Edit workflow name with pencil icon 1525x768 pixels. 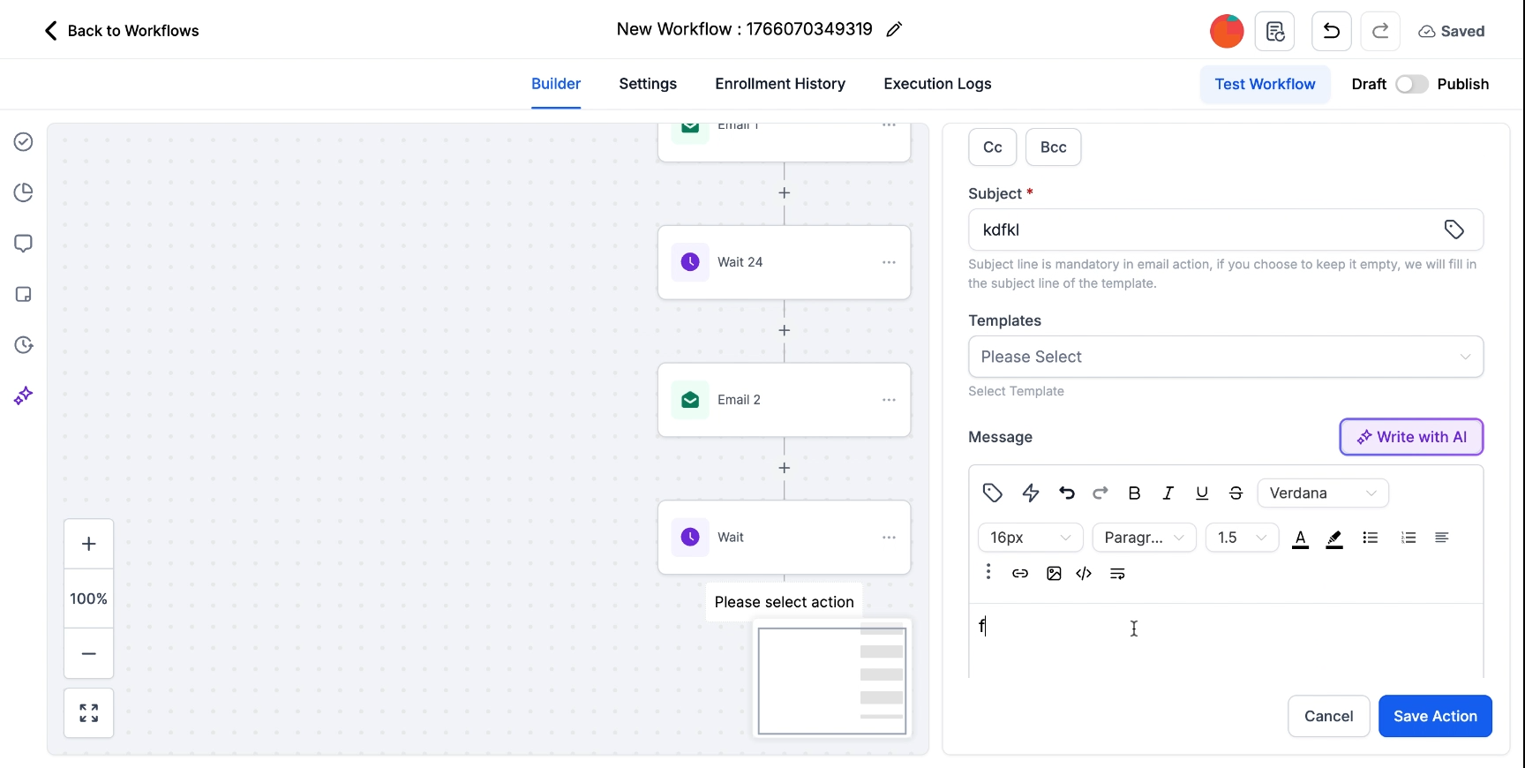pos(894,30)
